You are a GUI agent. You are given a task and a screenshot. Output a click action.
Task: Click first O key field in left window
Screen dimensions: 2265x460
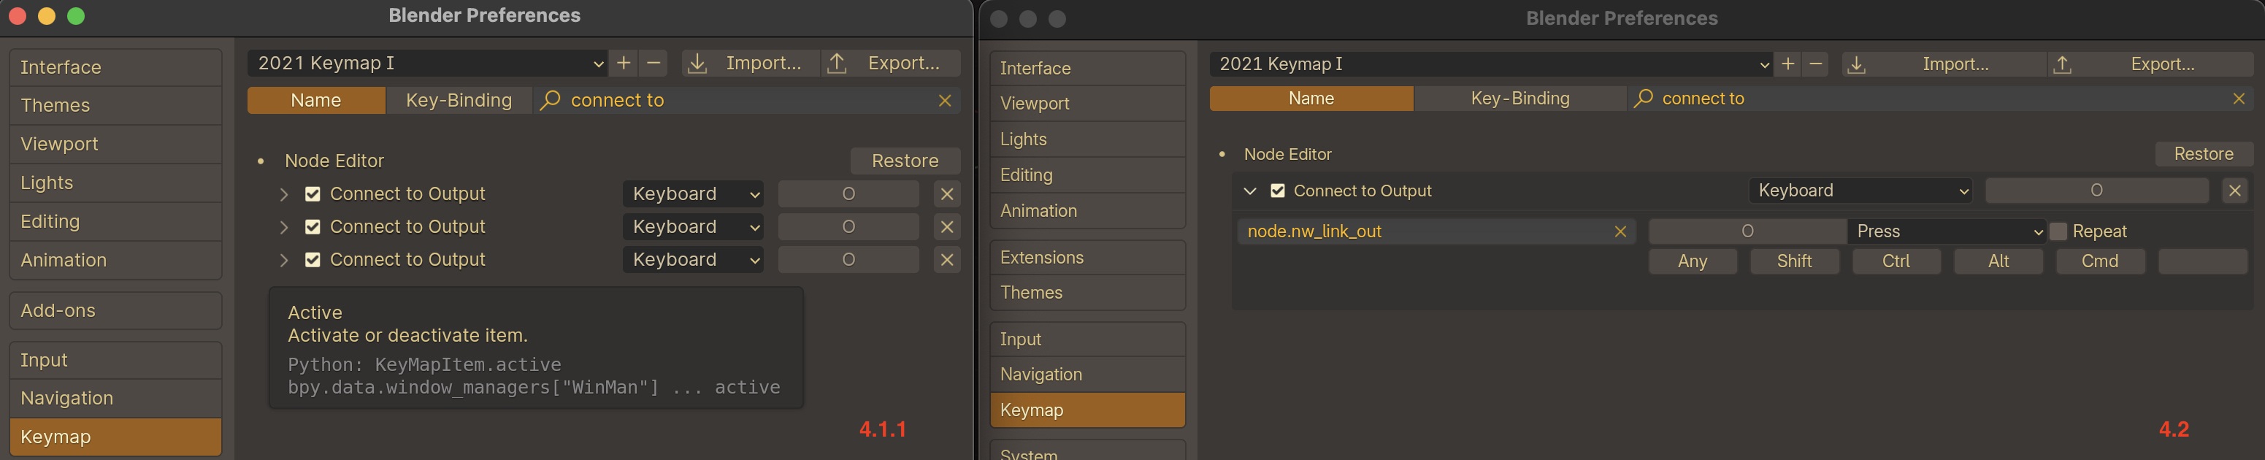tap(848, 194)
